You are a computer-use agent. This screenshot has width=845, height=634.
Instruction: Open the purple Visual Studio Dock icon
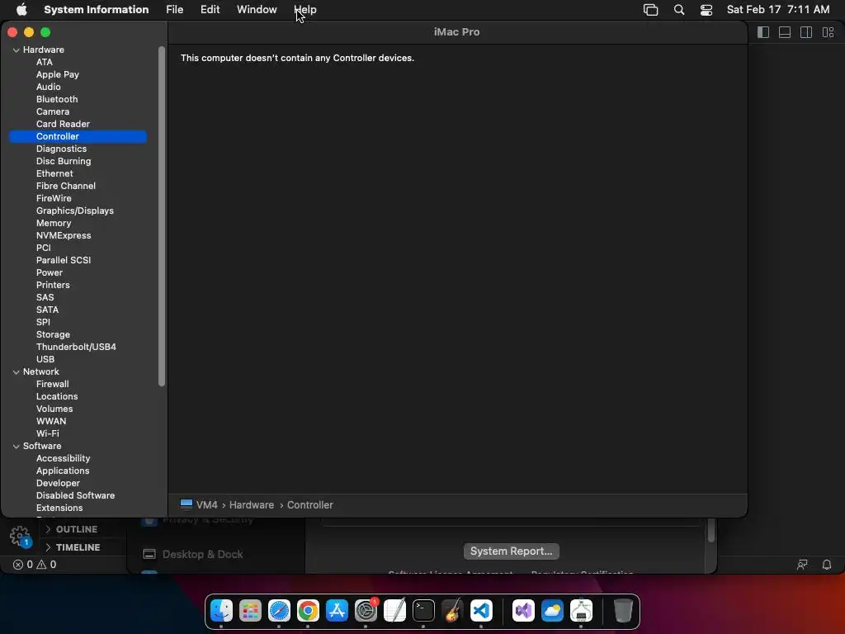click(x=523, y=611)
